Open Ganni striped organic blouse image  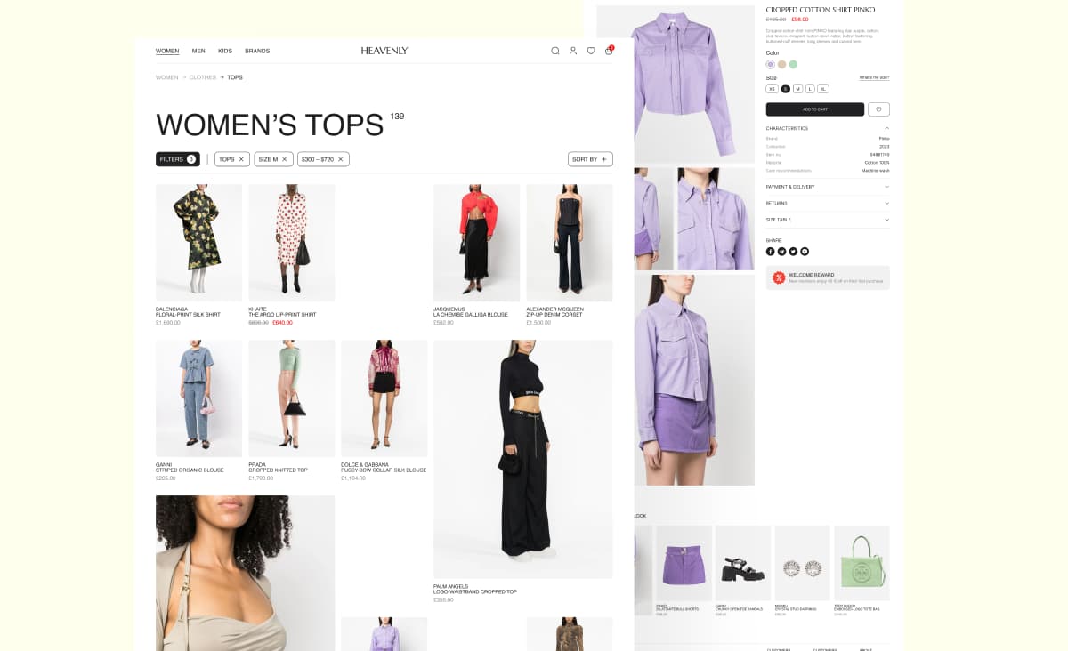pyautogui.click(x=198, y=398)
